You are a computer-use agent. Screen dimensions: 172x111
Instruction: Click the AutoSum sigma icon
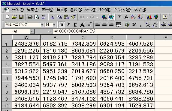[119, 17]
